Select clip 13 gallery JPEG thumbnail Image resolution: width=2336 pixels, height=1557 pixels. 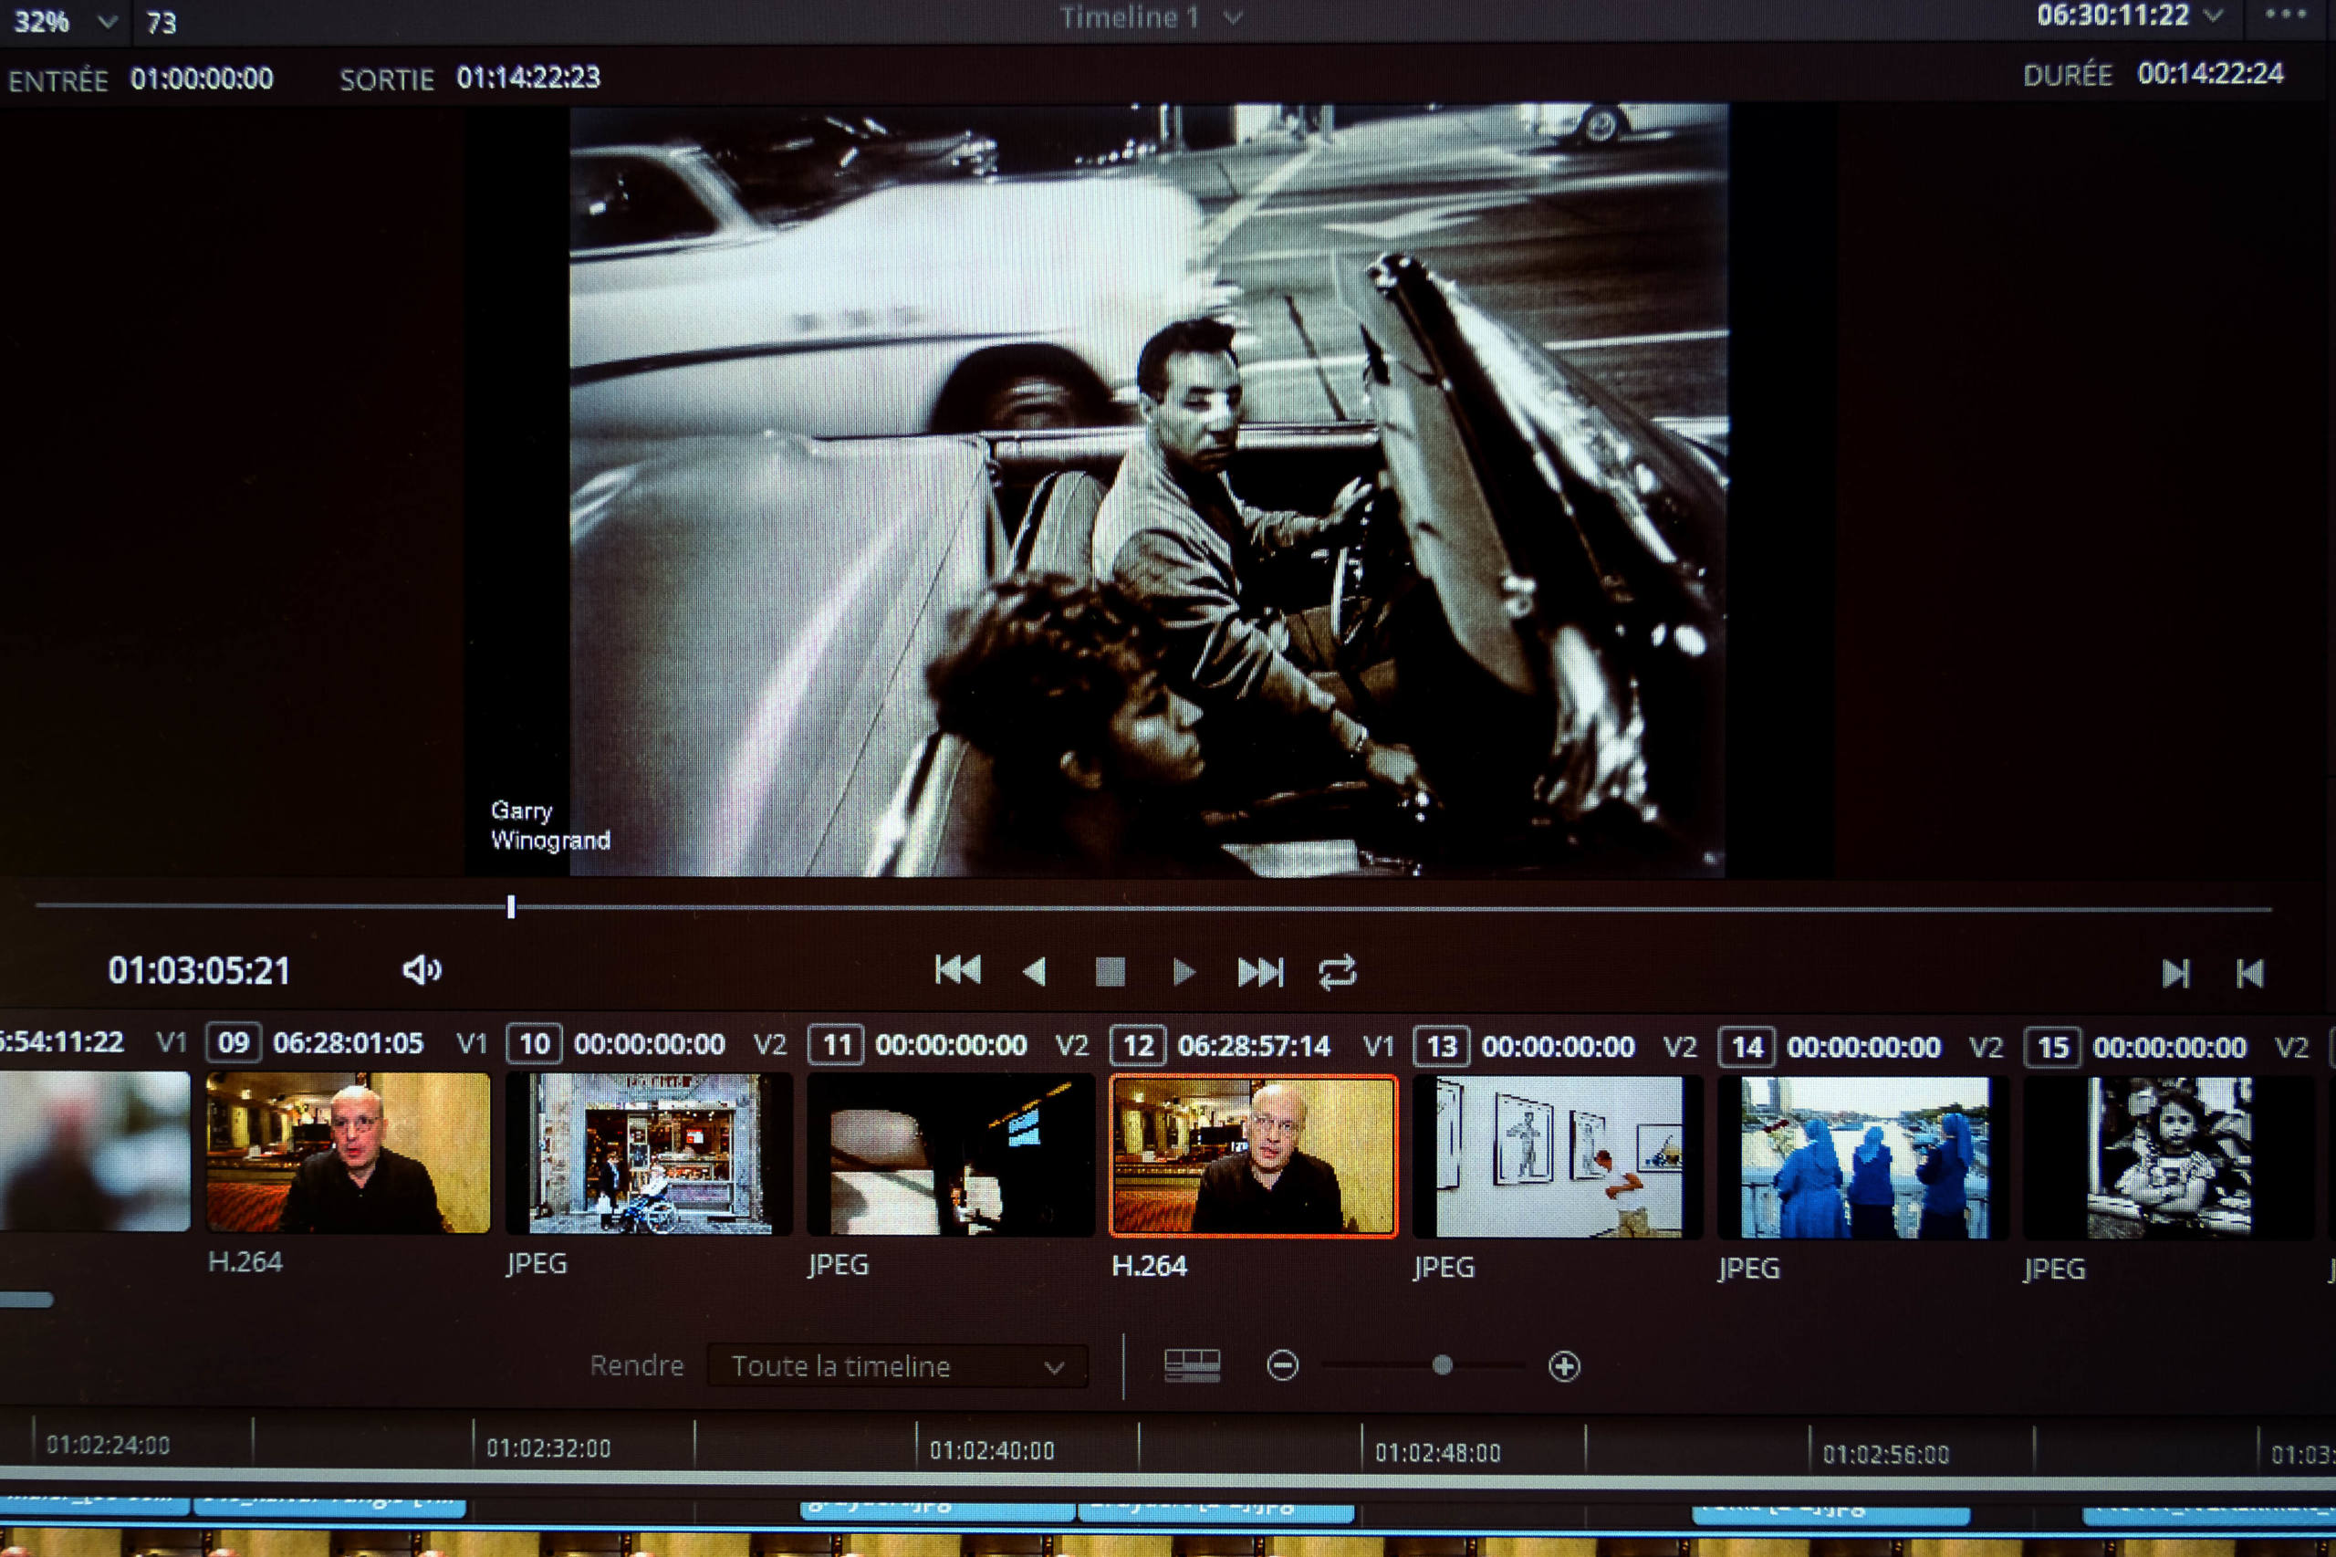coord(1558,1157)
